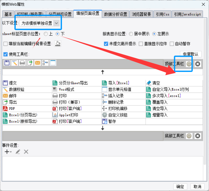209x191 pixels.
Task: Select the 导入[Excel] item
Action: [x=124, y=83]
